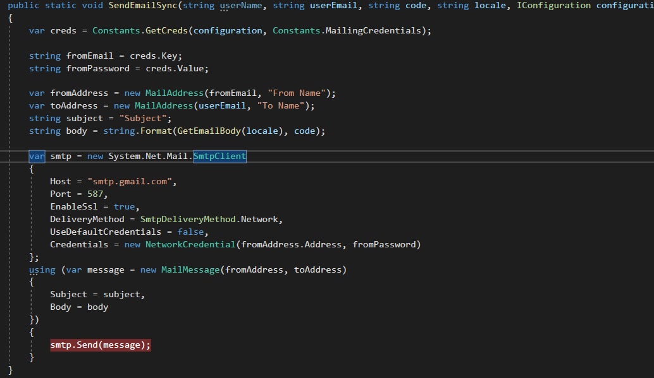Click Constants.MailingCredentials argument
The height and width of the screenshot is (378, 654).
347,30
